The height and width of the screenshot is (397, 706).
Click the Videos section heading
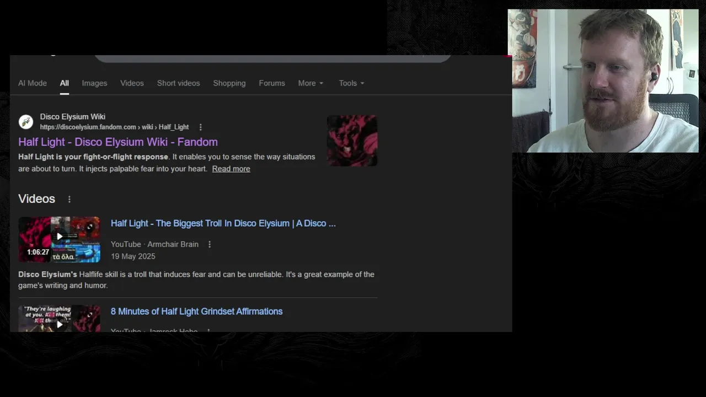(36, 199)
